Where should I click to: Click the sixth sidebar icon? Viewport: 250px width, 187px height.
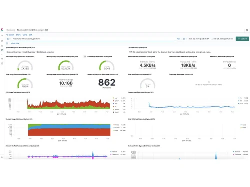(x=2, y=59)
